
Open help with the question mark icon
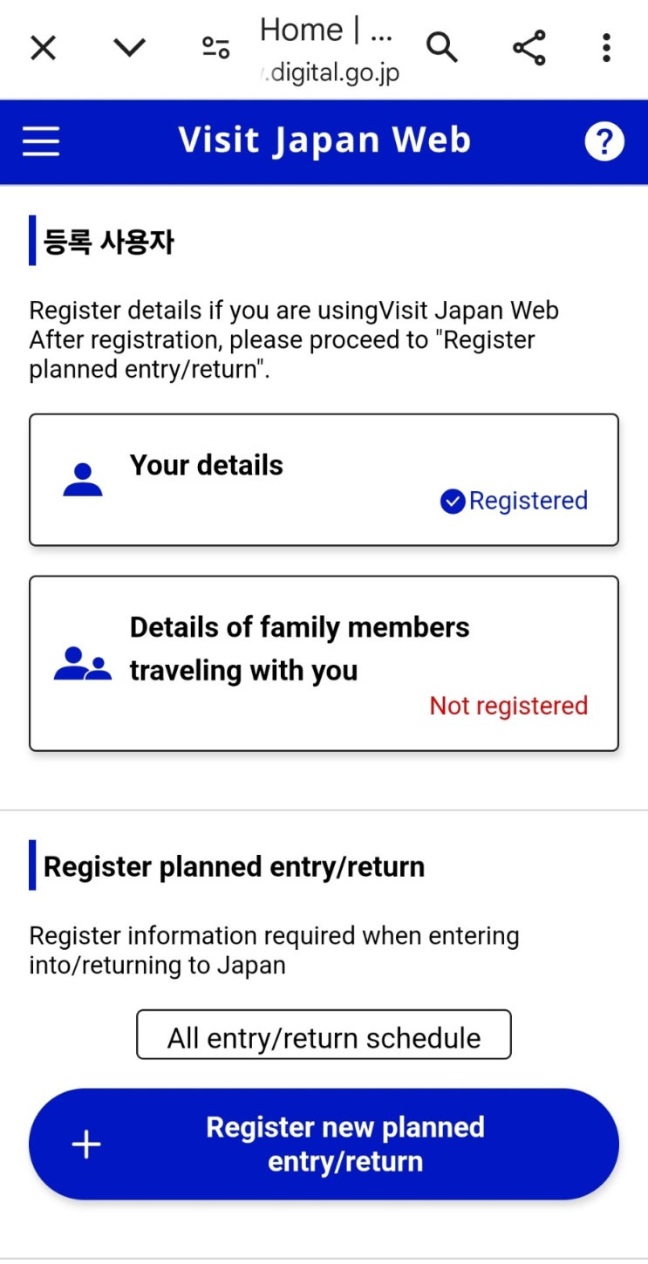[604, 141]
